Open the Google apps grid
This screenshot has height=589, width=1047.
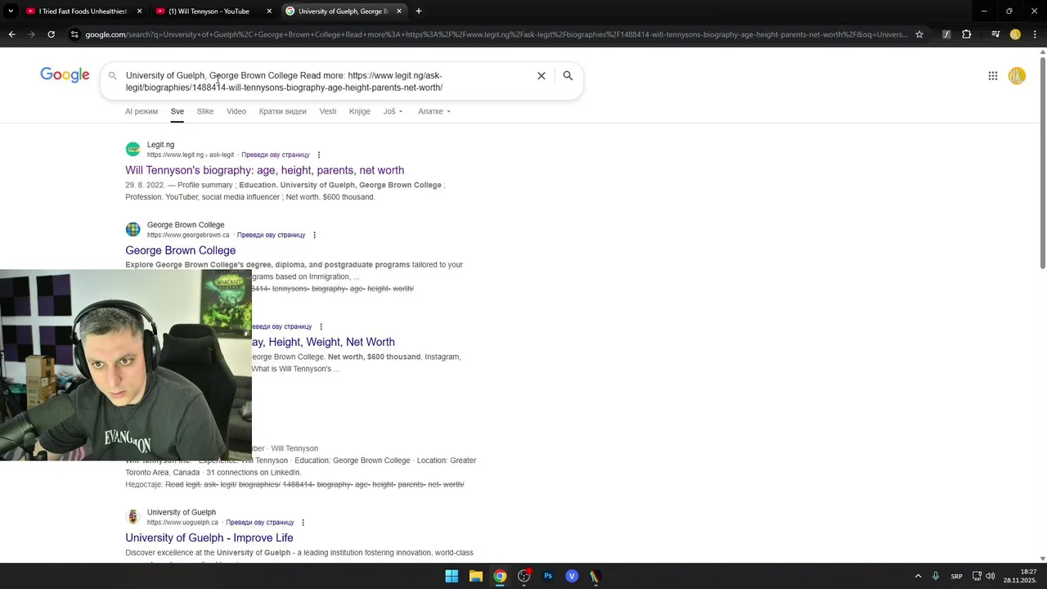point(992,76)
